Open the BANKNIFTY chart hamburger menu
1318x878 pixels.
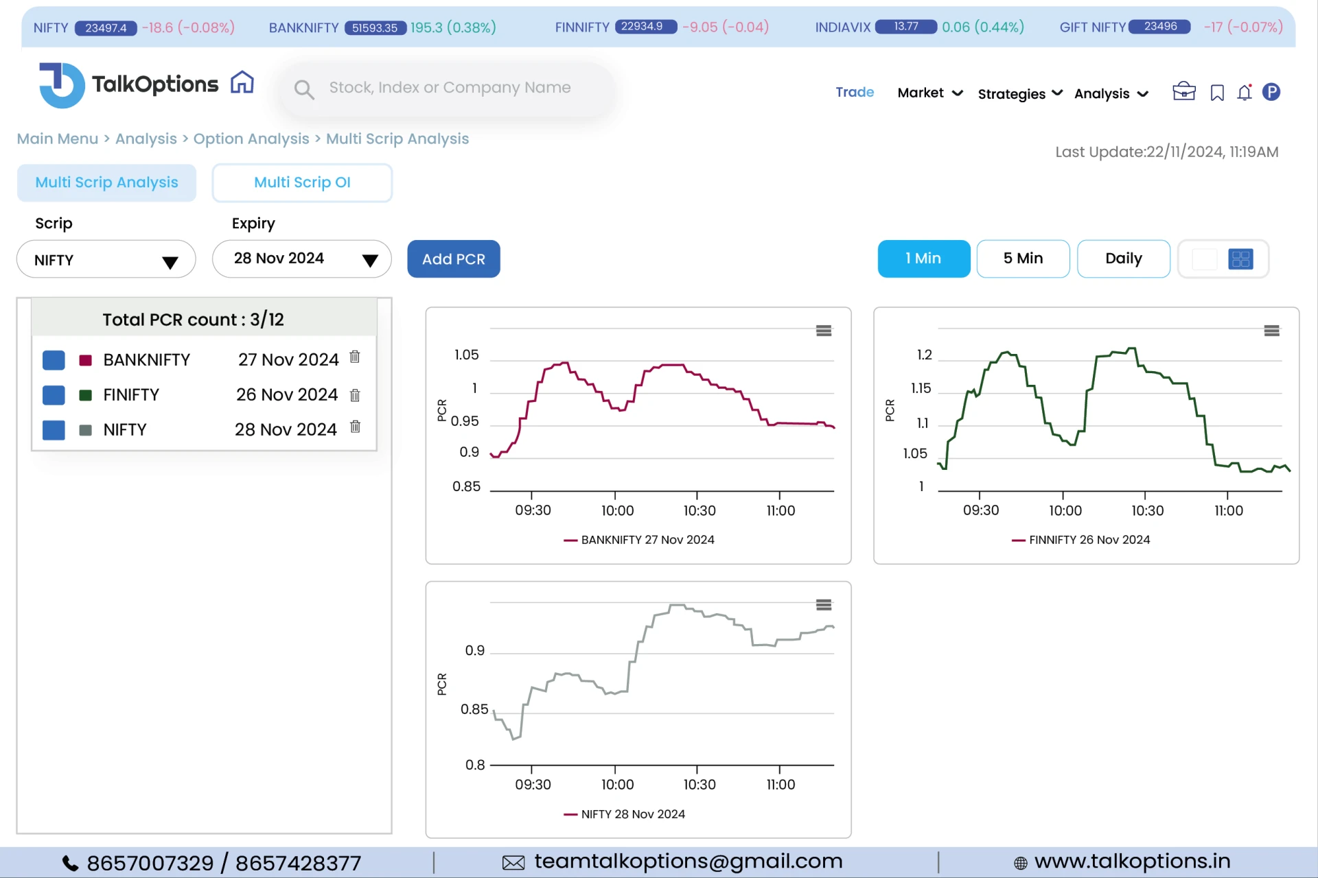(x=824, y=330)
